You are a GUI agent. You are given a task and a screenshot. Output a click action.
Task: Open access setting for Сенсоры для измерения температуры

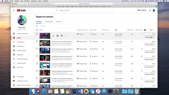coord(82,64)
